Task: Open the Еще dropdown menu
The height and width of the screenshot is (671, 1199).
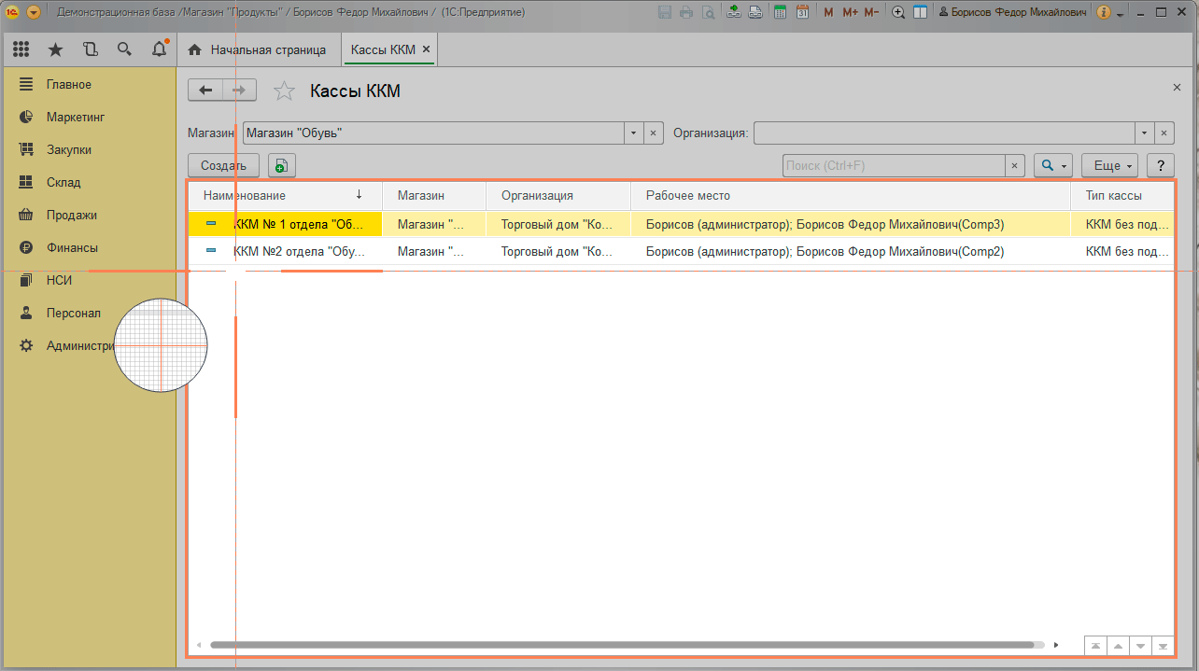Action: [x=1109, y=165]
